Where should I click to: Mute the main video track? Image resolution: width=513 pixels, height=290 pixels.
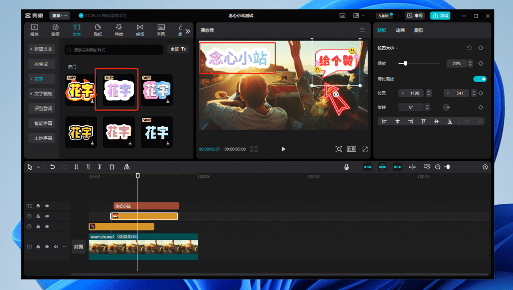[x=56, y=246]
